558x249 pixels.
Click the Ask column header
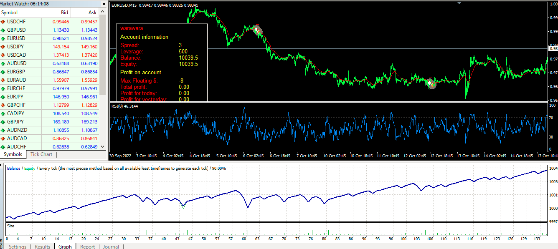click(92, 13)
